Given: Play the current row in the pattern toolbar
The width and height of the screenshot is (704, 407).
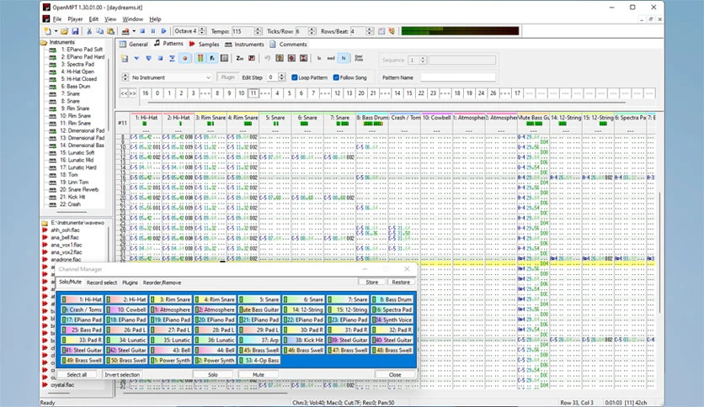Looking at the screenshot, I should [x=172, y=58].
